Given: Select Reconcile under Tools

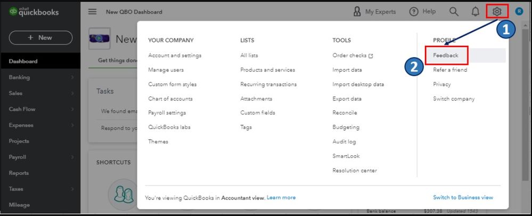Looking at the screenshot, I should click(x=345, y=113).
